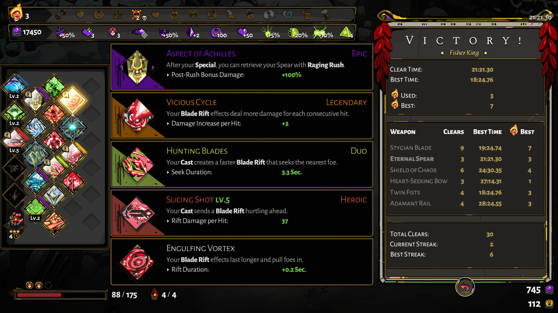Click the Engulfing Vortex boon icon
This screenshot has height=313, width=558.
pos(138,262)
